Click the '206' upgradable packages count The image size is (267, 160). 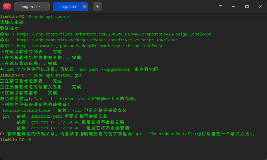pos(11,69)
